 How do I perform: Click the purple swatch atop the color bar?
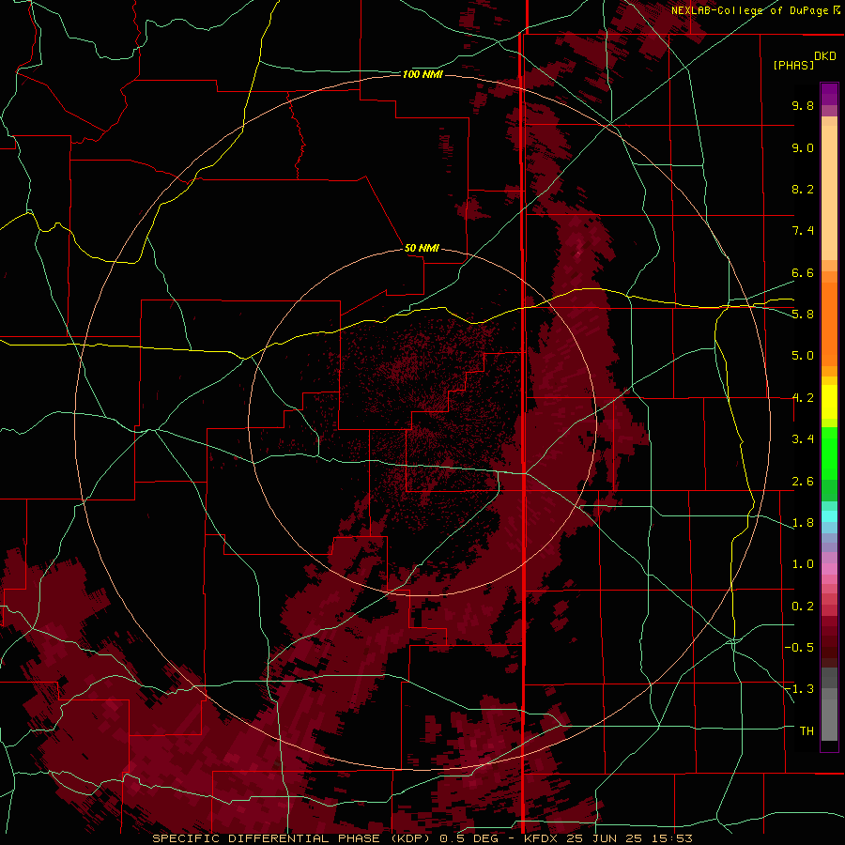coord(829,94)
